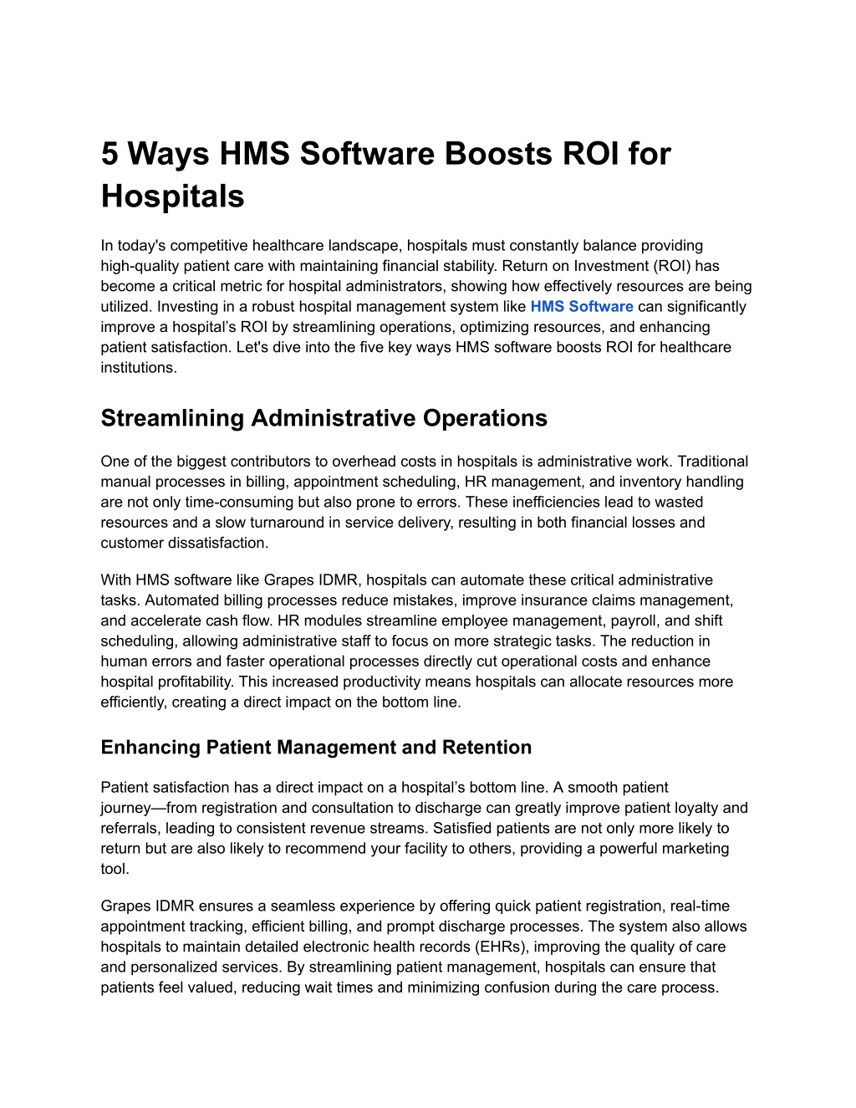Click the paragraph starting 'Grapes IDMR ensures a seamless experience'
Viewport: 856px width, 1108px height.
424,947
